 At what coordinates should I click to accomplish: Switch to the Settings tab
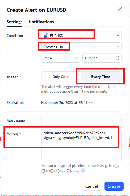click(14, 22)
